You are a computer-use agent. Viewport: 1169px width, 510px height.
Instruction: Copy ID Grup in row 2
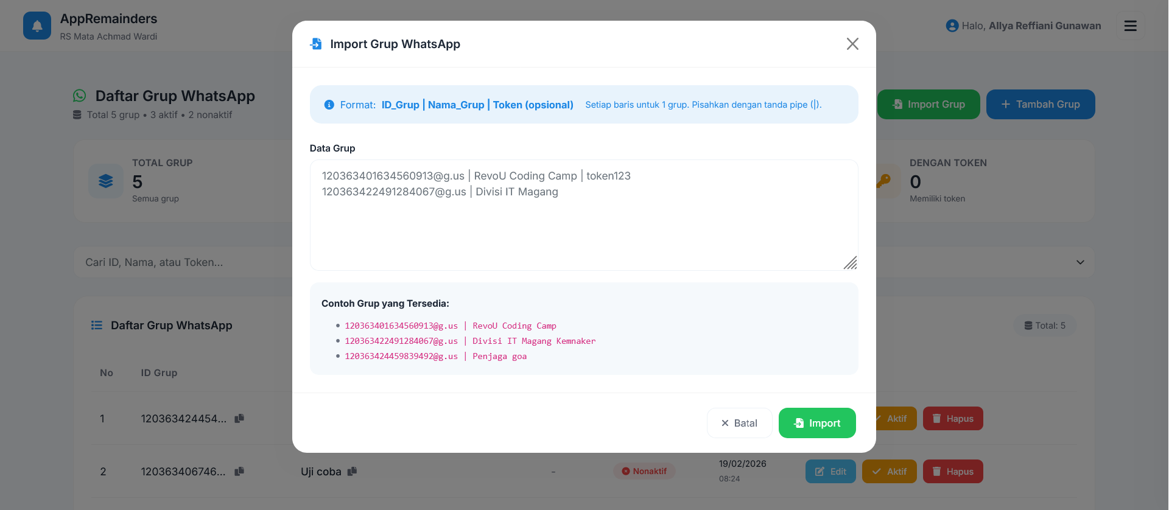[239, 471]
